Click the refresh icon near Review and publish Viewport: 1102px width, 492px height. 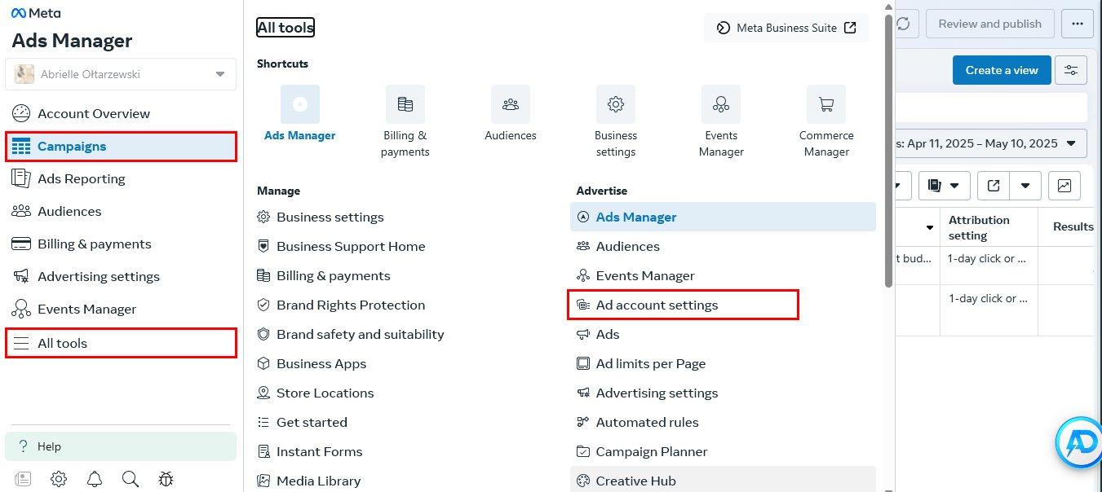(904, 24)
